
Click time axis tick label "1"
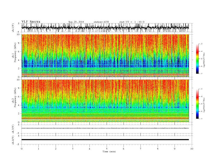pos(38,149)
